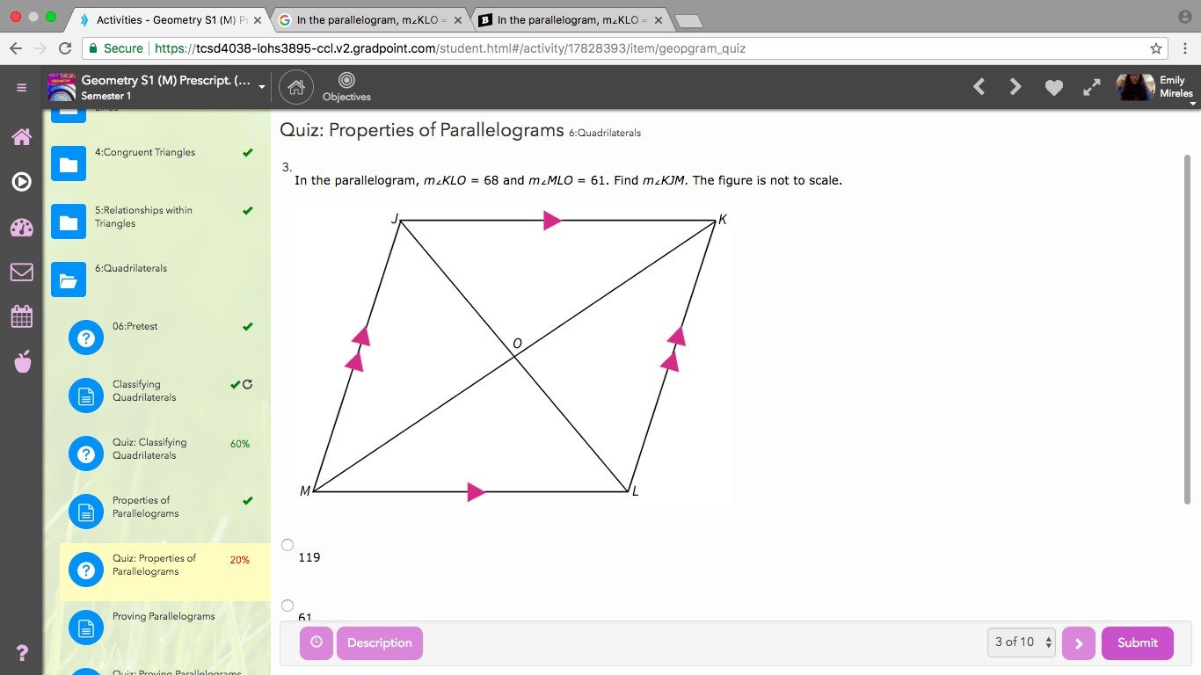
Task: Click the 20% score on Properties quiz
Action: tap(240, 560)
